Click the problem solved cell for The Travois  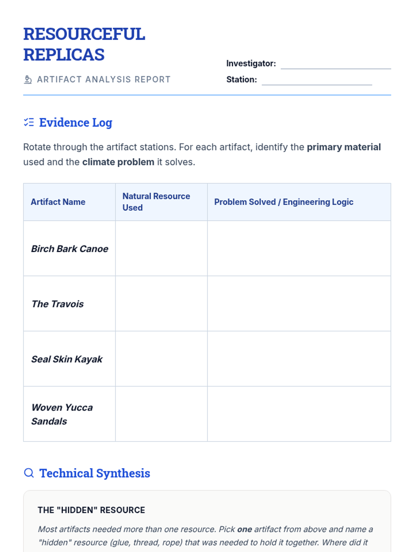[x=299, y=304]
